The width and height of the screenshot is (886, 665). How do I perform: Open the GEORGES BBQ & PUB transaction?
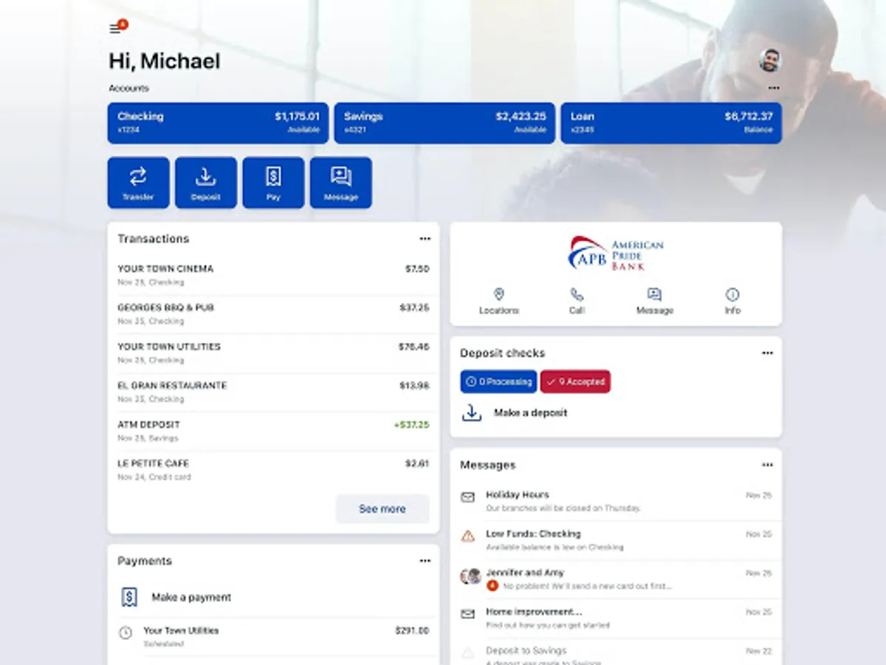[273, 314]
